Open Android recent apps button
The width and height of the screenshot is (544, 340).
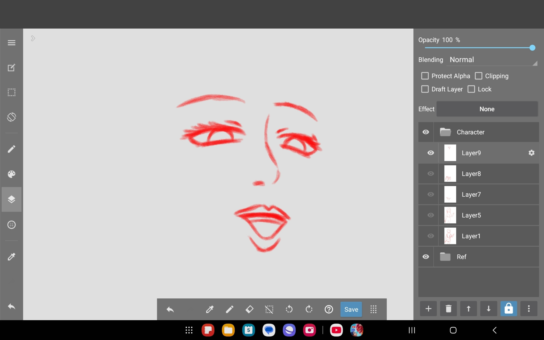412,330
